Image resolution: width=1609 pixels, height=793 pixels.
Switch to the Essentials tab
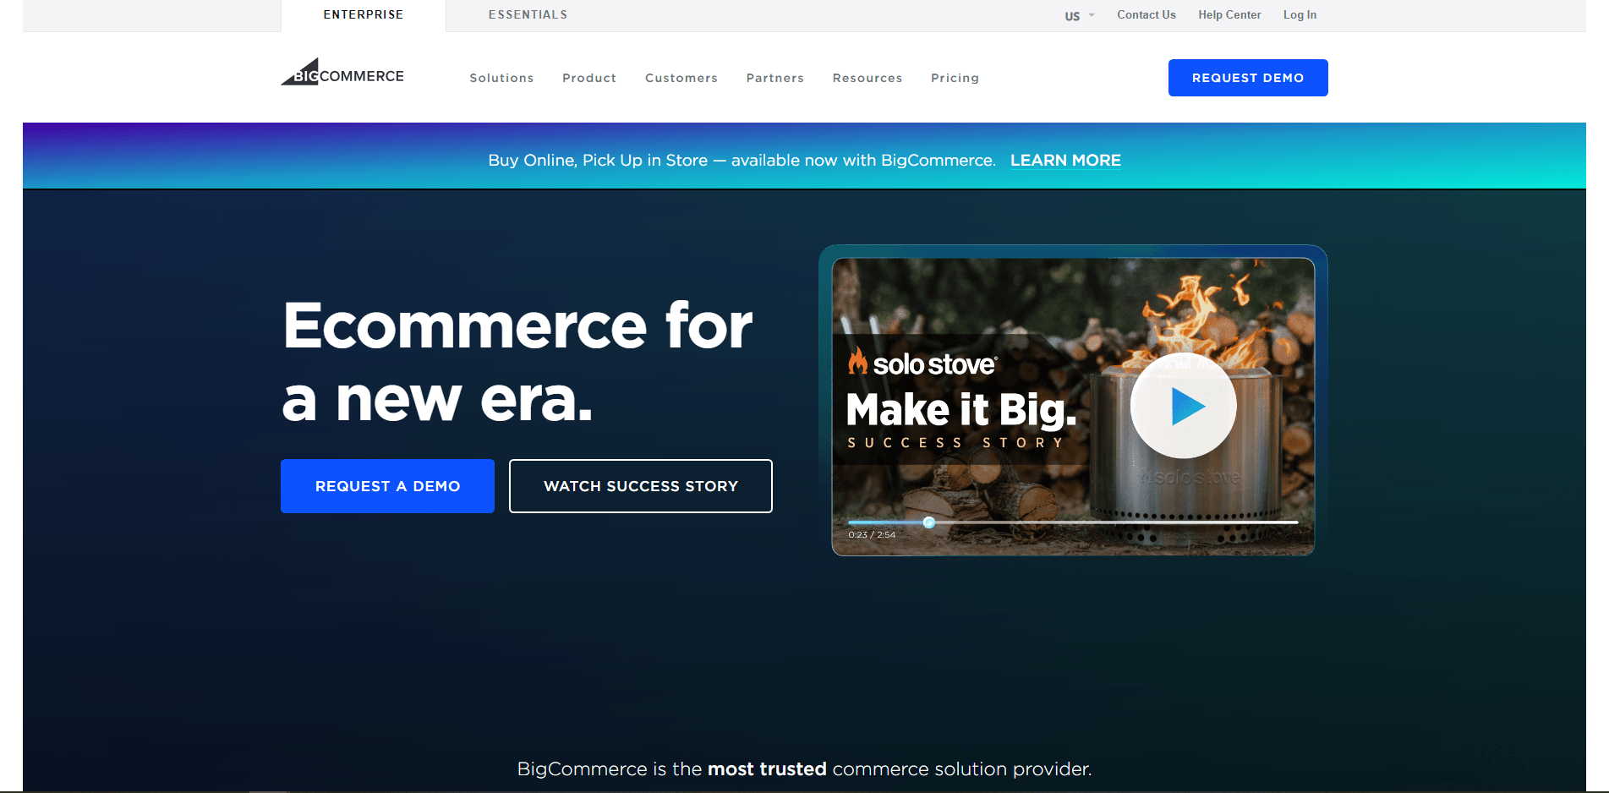click(x=528, y=15)
